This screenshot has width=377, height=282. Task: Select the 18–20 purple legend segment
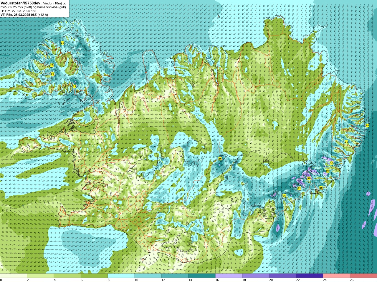(x=256, y=276)
